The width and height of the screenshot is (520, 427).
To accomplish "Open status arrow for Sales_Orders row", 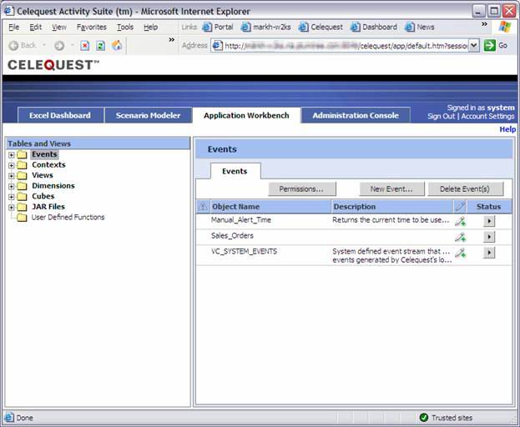I will (489, 237).
